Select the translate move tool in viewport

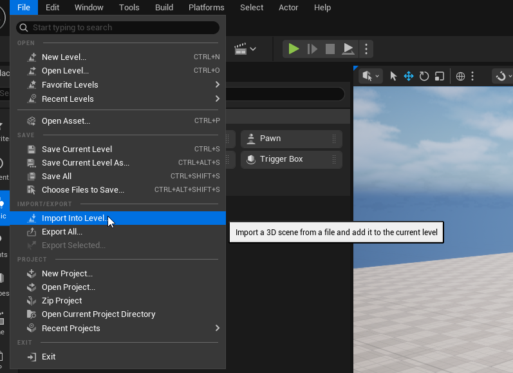click(x=408, y=76)
